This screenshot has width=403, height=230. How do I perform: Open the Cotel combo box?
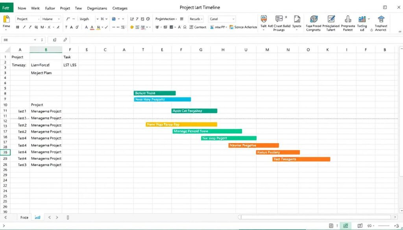pos(222,19)
